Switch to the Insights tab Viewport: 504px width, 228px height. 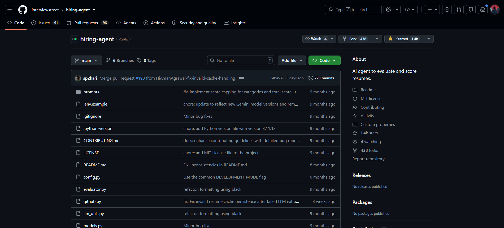235,23
